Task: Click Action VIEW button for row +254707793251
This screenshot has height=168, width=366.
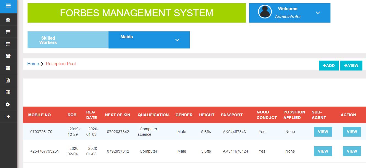Action: click(352, 151)
